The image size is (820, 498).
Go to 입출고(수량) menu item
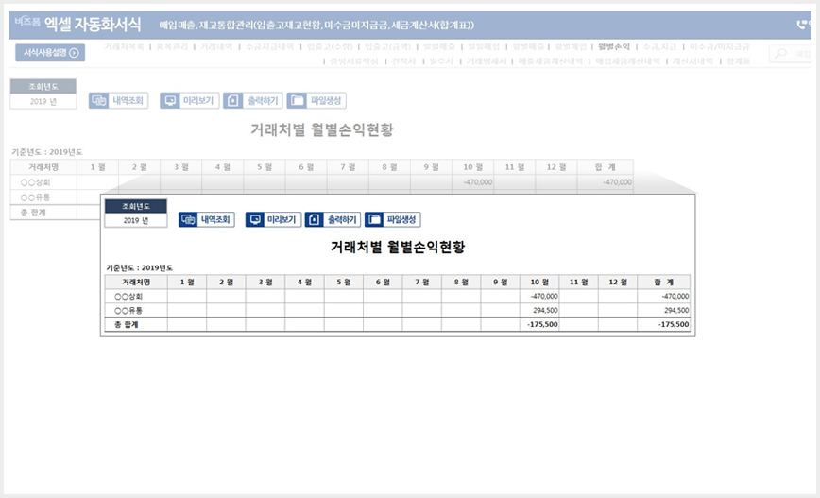330,46
